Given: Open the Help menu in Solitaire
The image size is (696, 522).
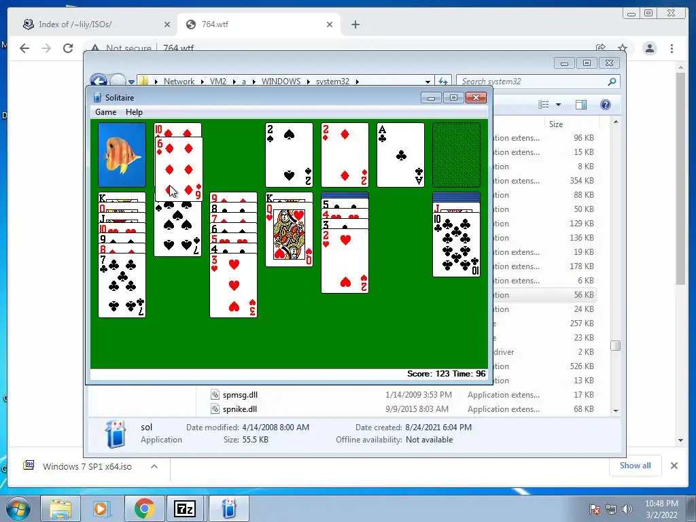Looking at the screenshot, I should [134, 112].
